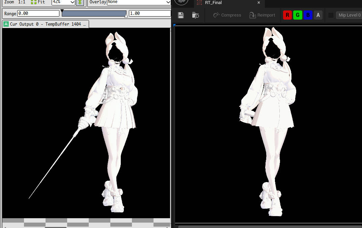The width and height of the screenshot is (362, 228).
Task: Toggle the Red channel view
Action: pyautogui.click(x=287, y=15)
